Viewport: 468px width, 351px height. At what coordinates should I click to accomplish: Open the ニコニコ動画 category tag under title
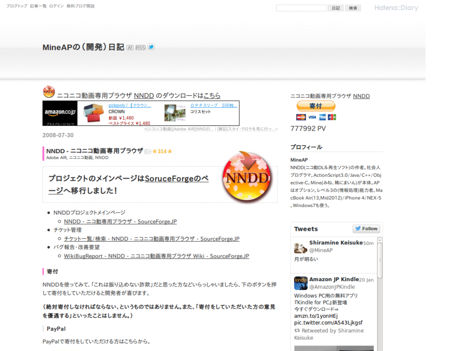click(x=81, y=158)
